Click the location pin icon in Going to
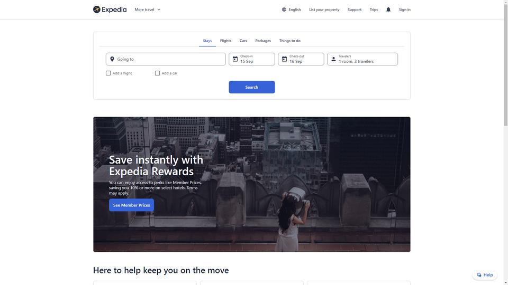 click(x=112, y=59)
